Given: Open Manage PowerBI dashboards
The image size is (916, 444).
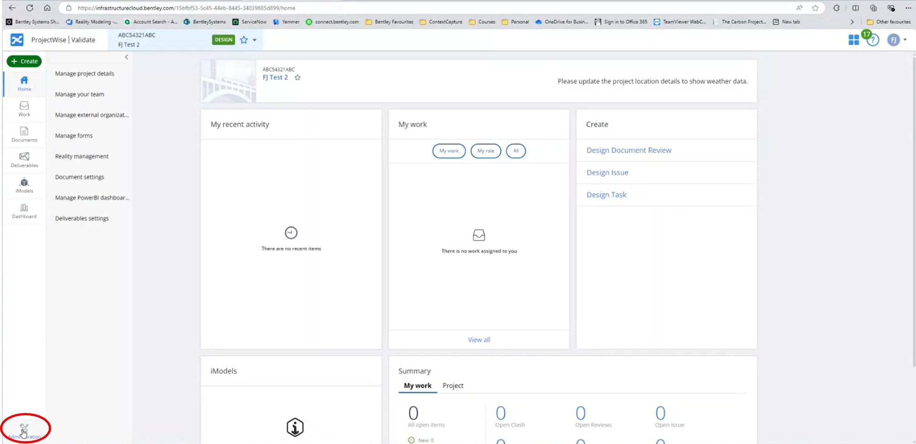Looking at the screenshot, I should pyautogui.click(x=92, y=198).
